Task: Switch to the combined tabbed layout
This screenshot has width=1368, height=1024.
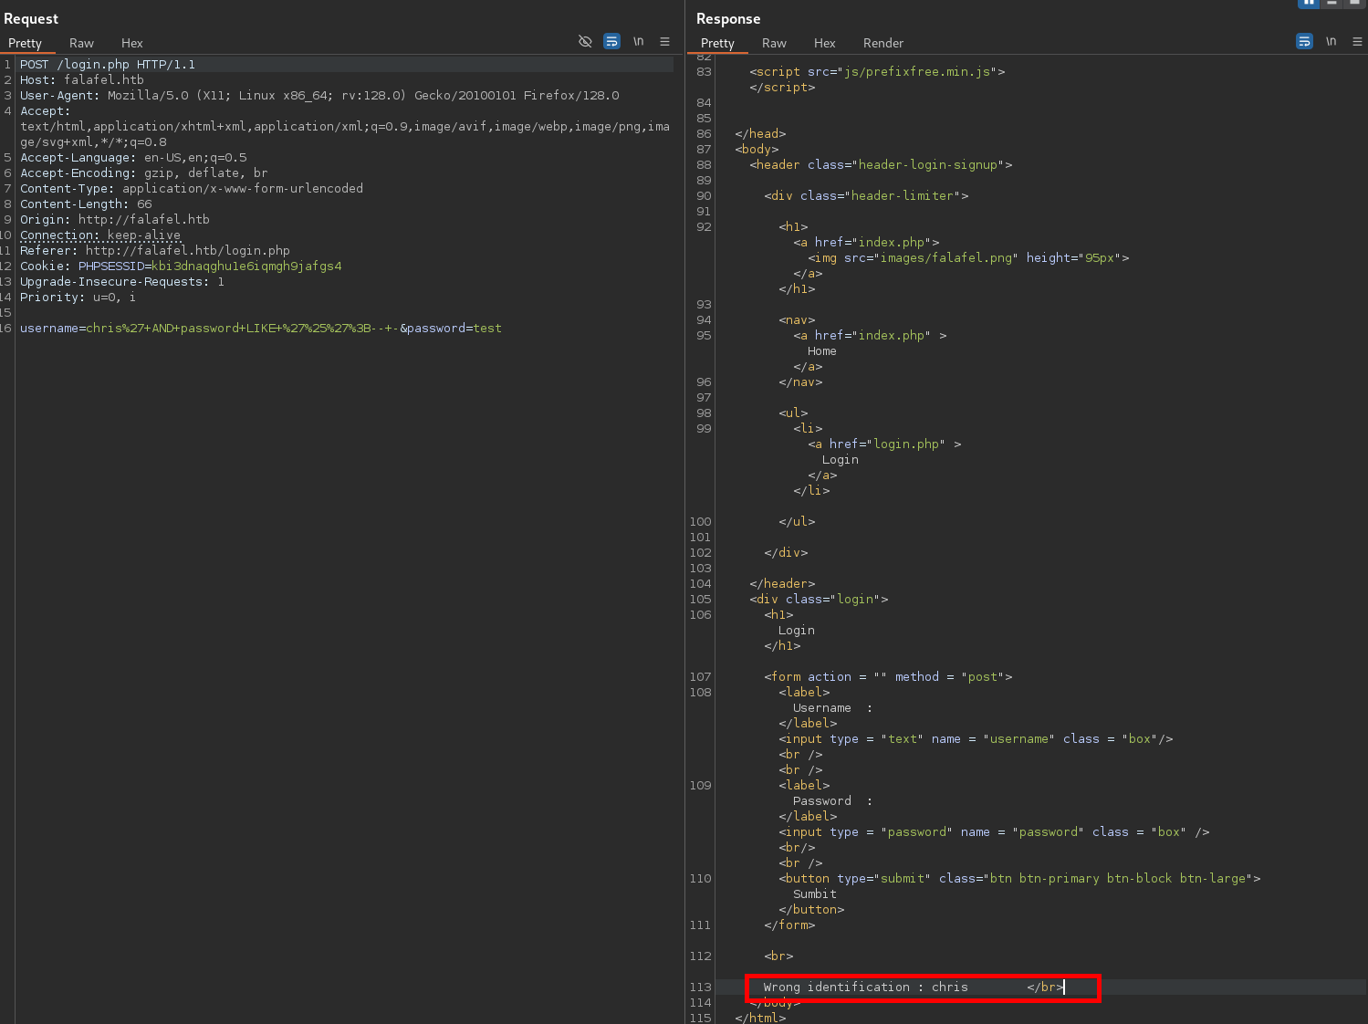Action: pos(1353,4)
